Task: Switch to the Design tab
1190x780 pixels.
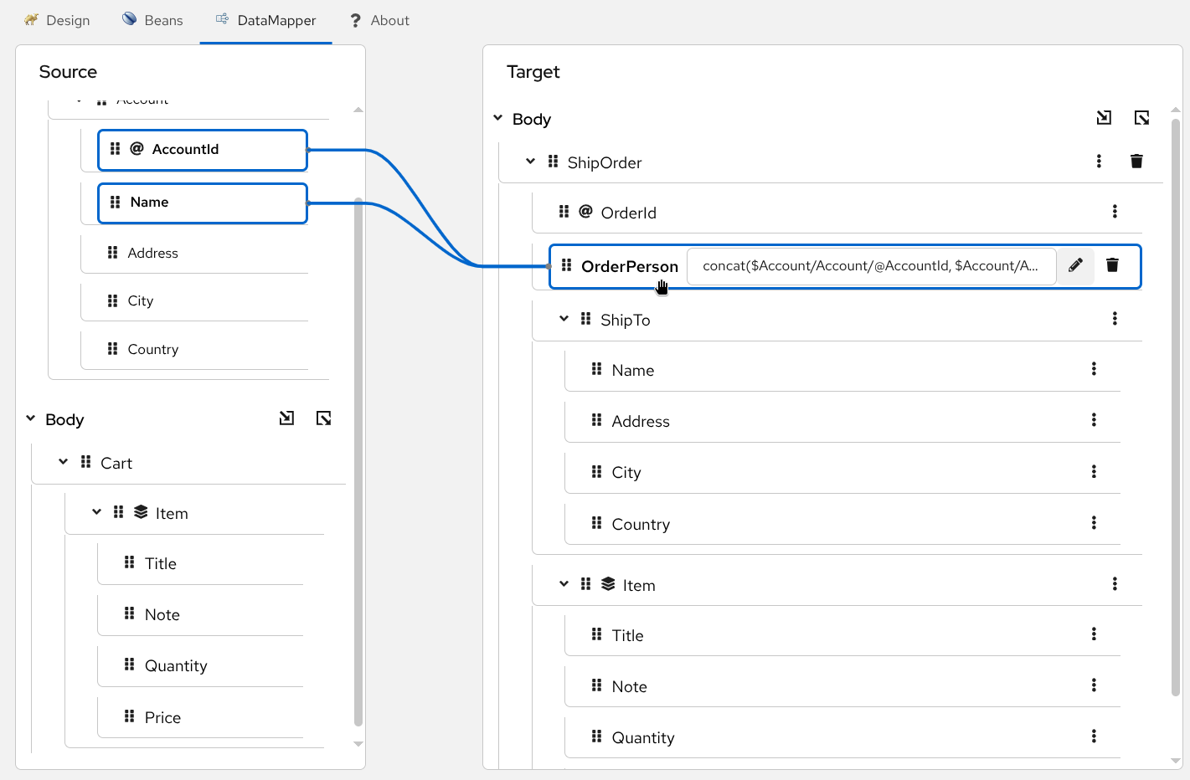Action: coord(57,20)
